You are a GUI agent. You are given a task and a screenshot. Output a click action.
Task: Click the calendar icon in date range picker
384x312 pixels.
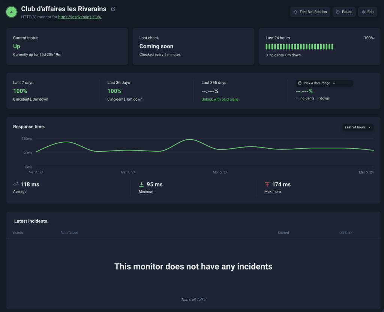[x=300, y=83]
